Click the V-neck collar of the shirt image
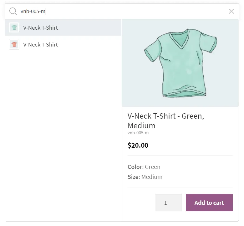Viewport: 244px width, 226px height. coord(180,38)
